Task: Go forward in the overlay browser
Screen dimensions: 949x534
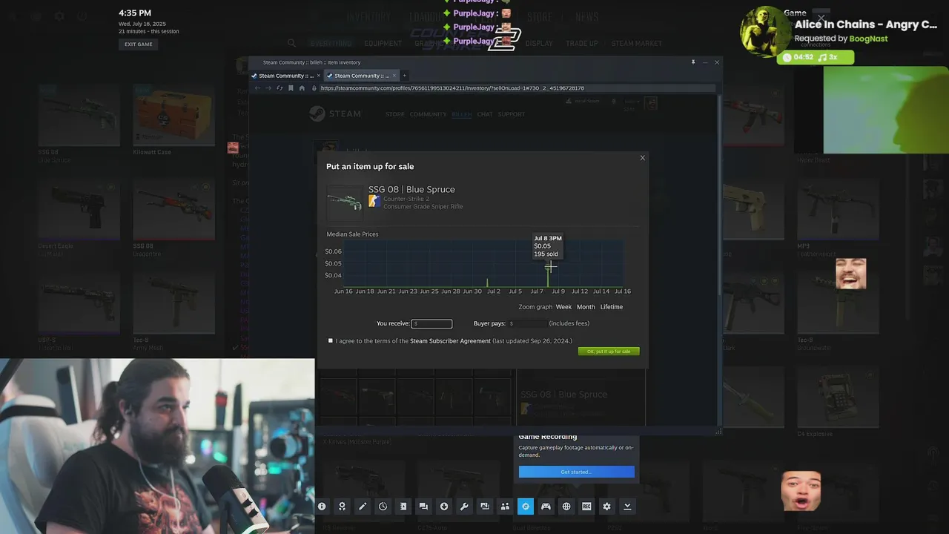Action: click(x=268, y=88)
